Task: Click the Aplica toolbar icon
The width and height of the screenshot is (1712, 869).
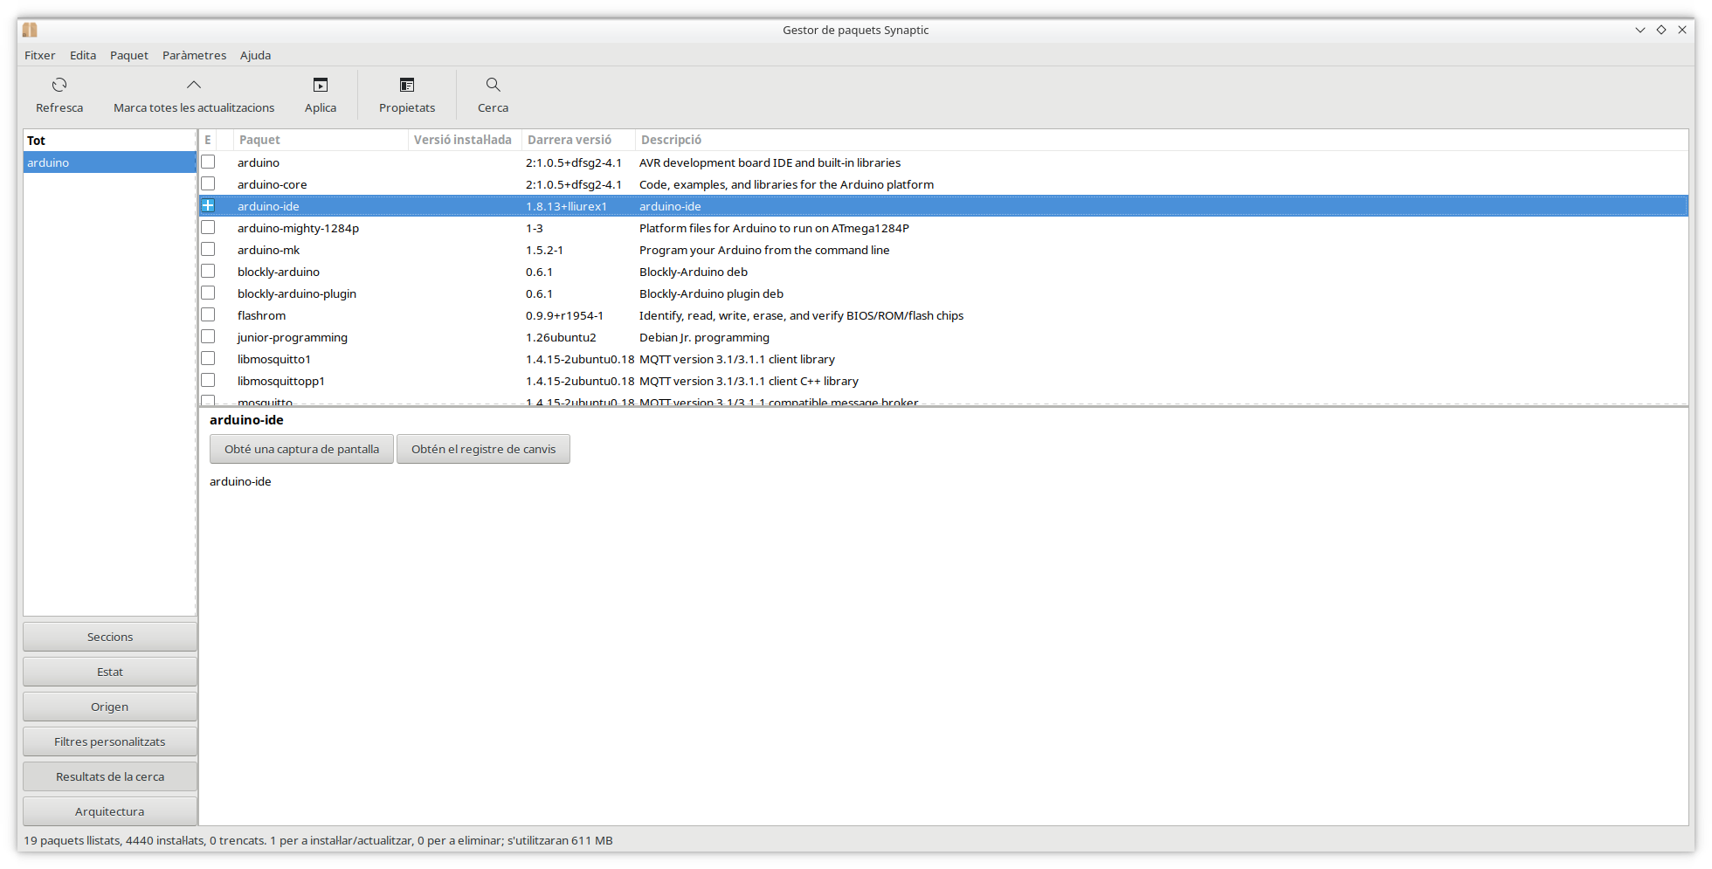Action: click(321, 85)
